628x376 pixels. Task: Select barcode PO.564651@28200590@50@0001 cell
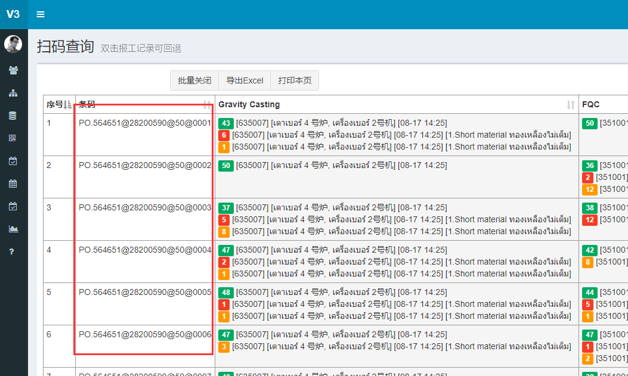click(x=145, y=123)
